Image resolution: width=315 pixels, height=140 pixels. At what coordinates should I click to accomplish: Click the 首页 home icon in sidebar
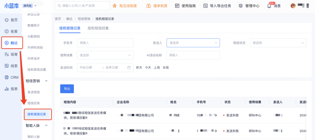[6, 20]
